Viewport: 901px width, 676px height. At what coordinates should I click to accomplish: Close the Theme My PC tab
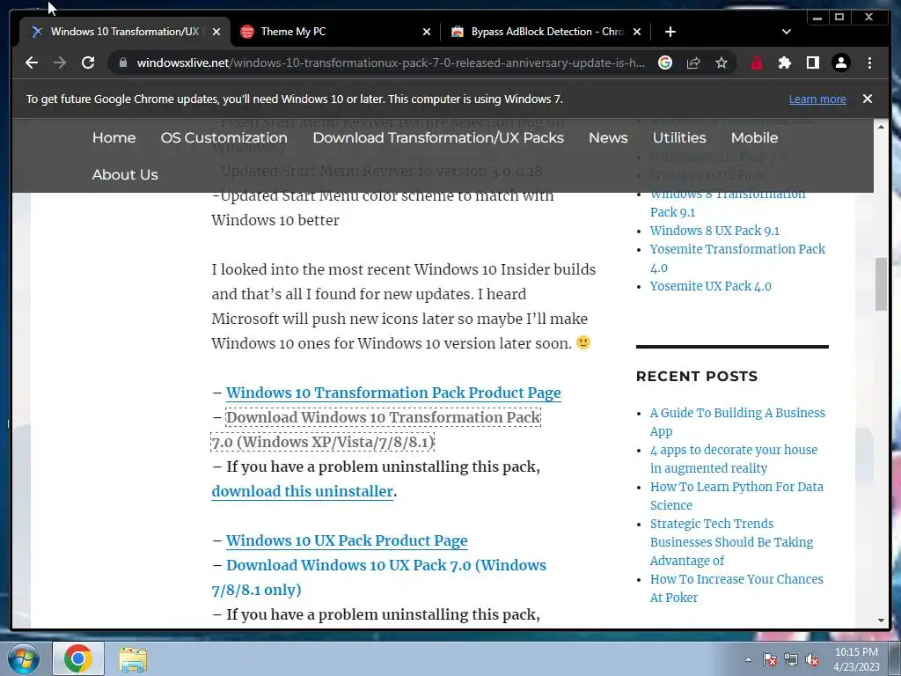(x=427, y=32)
